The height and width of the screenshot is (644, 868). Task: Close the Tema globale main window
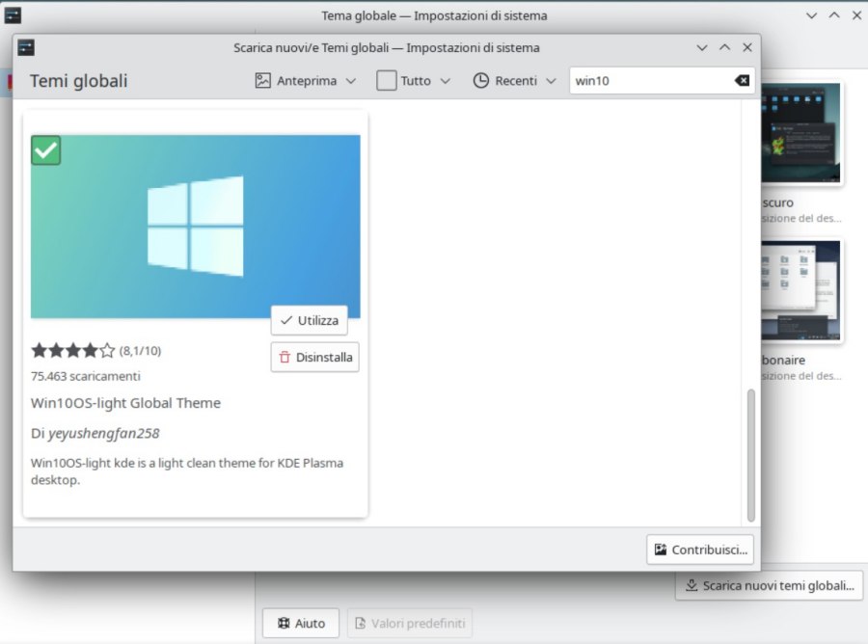pyautogui.click(x=857, y=15)
